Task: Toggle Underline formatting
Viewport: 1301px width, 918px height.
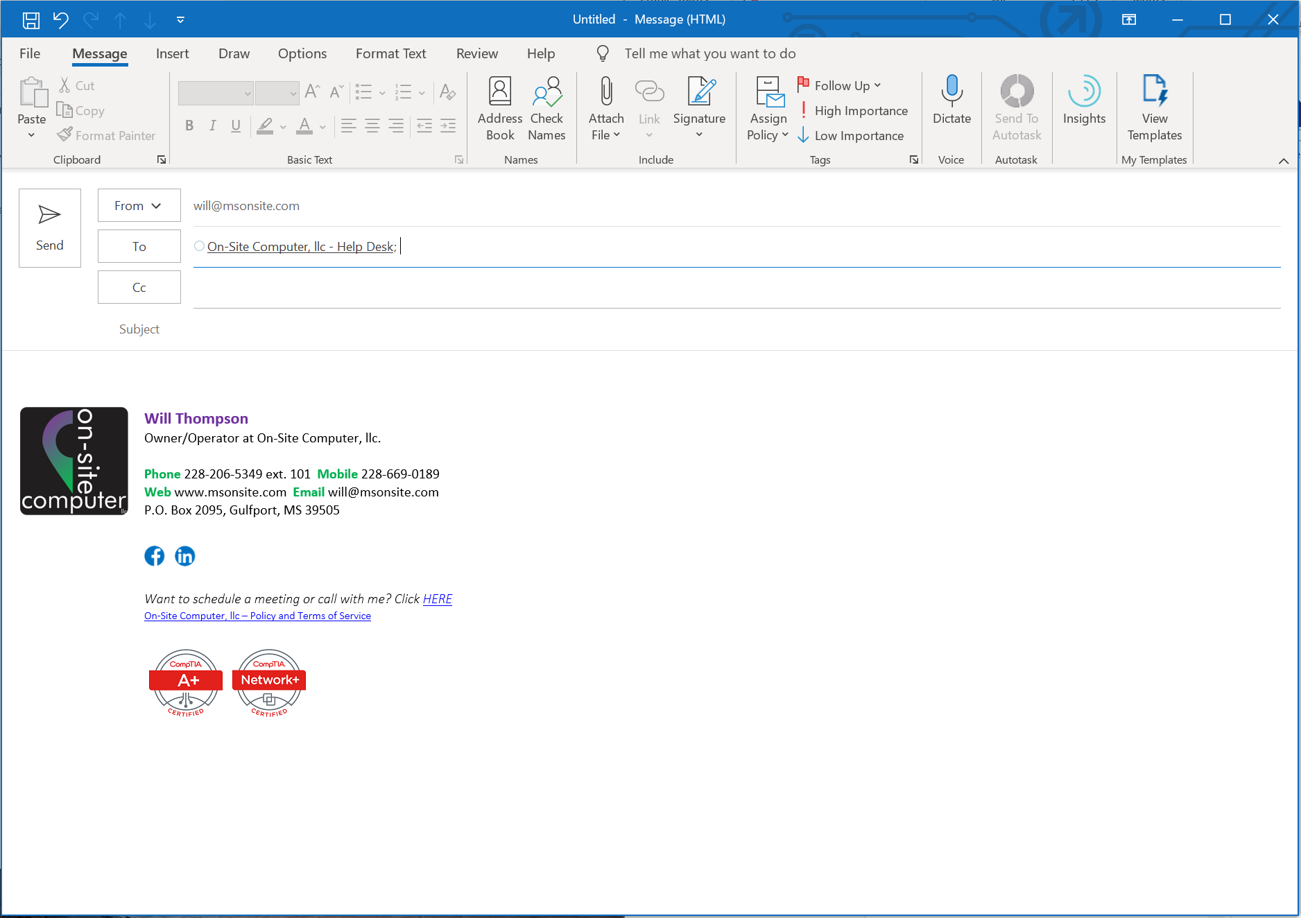Action: tap(236, 125)
